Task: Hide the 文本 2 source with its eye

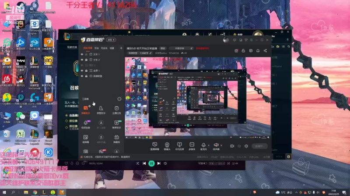Action: (x=82, y=60)
